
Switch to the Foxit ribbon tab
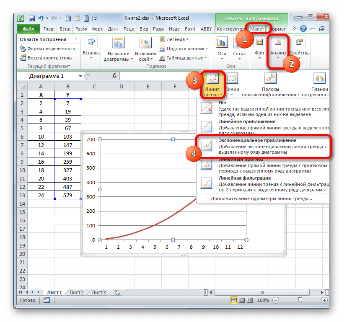click(x=190, y=29)
